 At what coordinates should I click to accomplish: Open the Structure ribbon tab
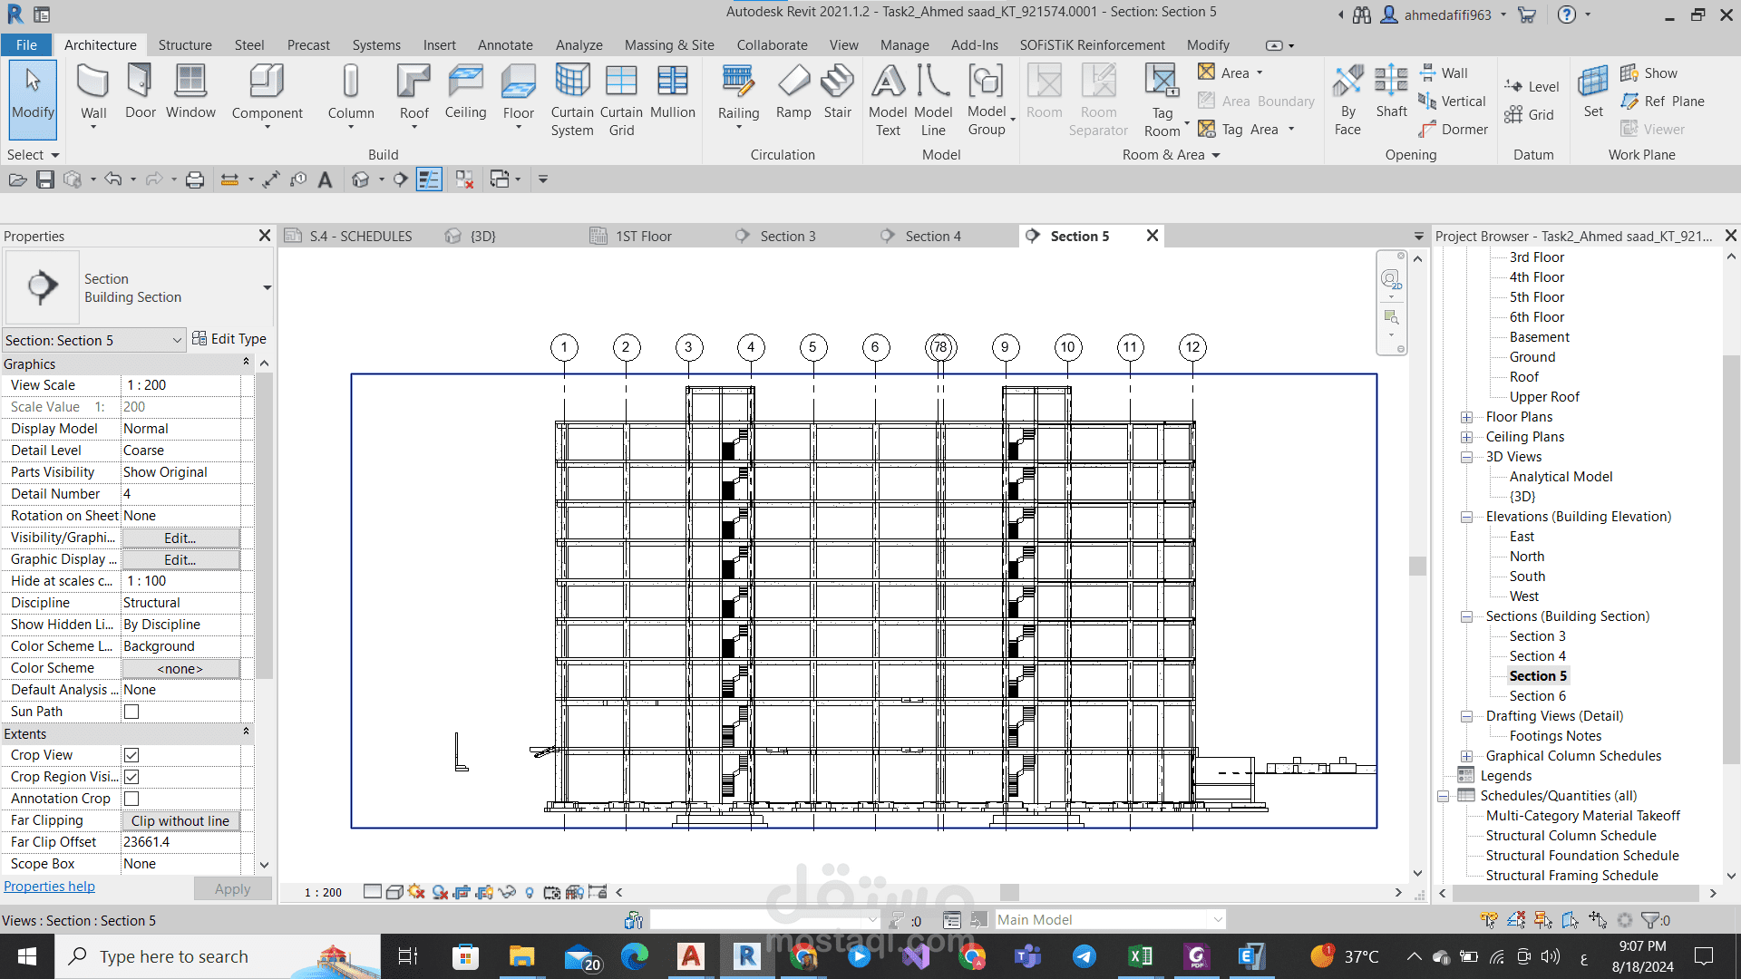click(185, 44)
